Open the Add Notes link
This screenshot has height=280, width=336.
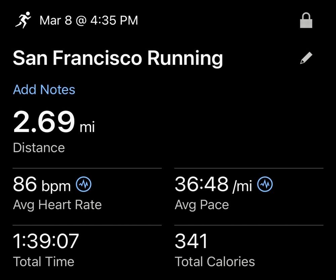(44, 90)
